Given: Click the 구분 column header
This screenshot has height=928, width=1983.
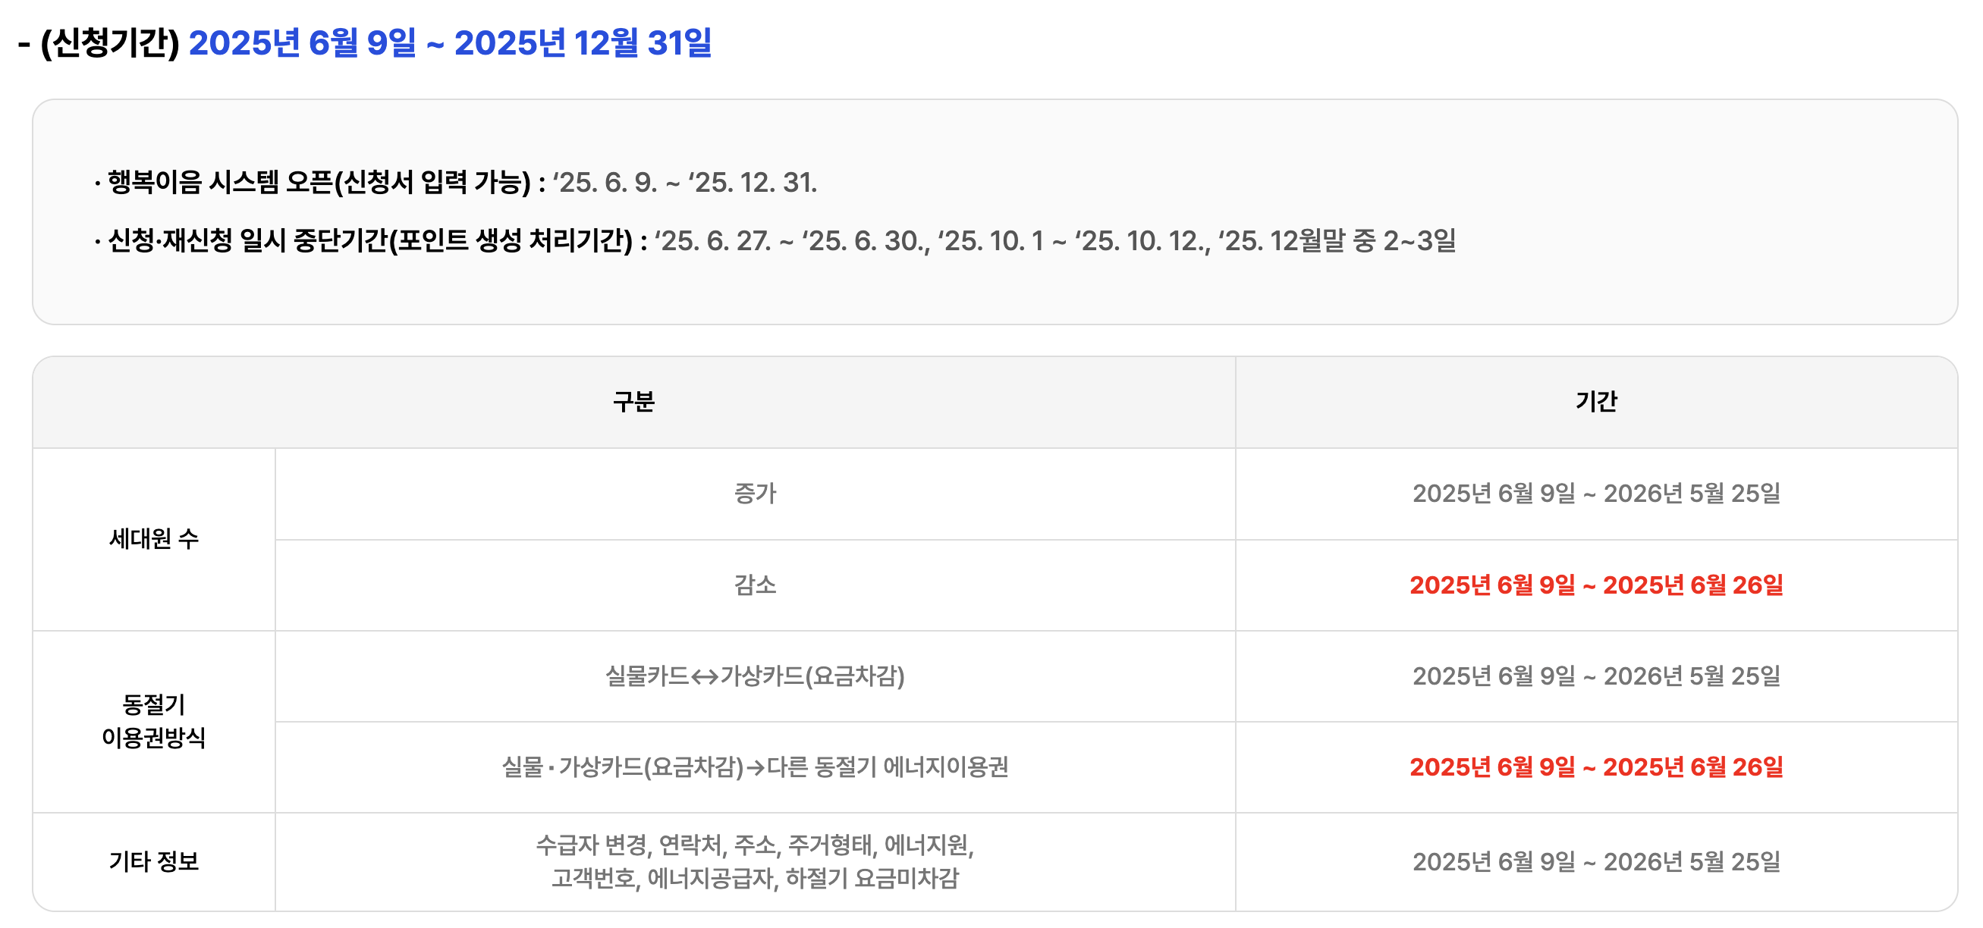Looking at the screenshot, I should coord(633,402).
